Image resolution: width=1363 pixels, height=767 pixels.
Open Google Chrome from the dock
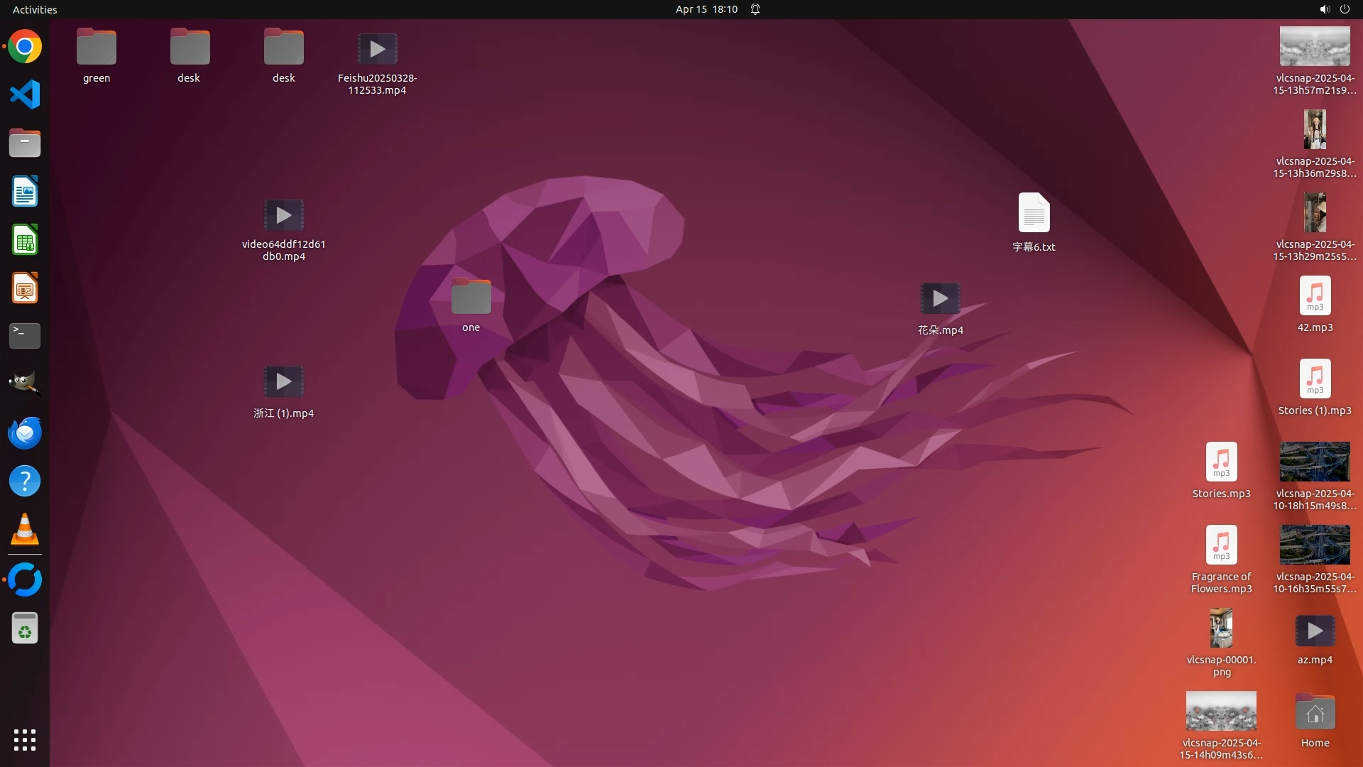pos(25,47)
